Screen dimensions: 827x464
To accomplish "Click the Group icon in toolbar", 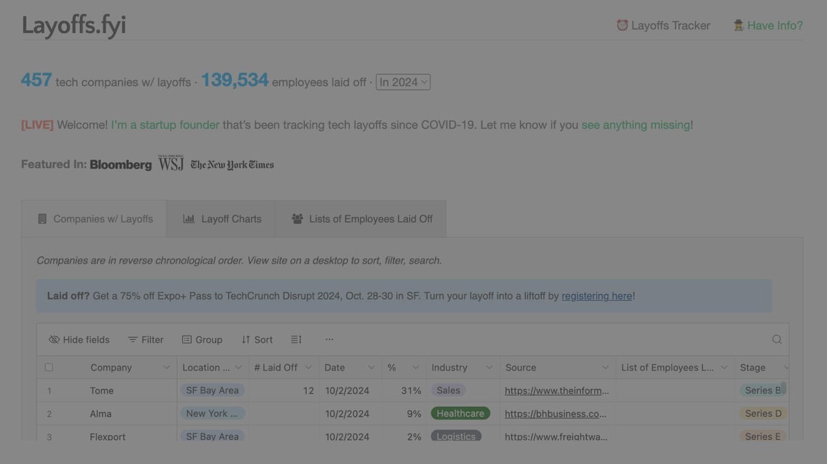I will coord(187,339).
